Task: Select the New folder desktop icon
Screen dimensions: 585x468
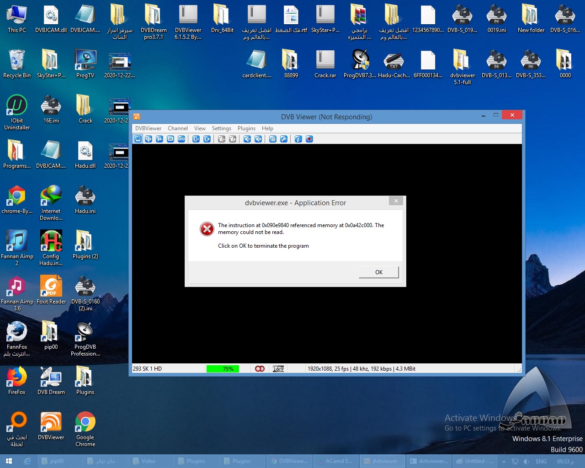Action: (531, 19)
